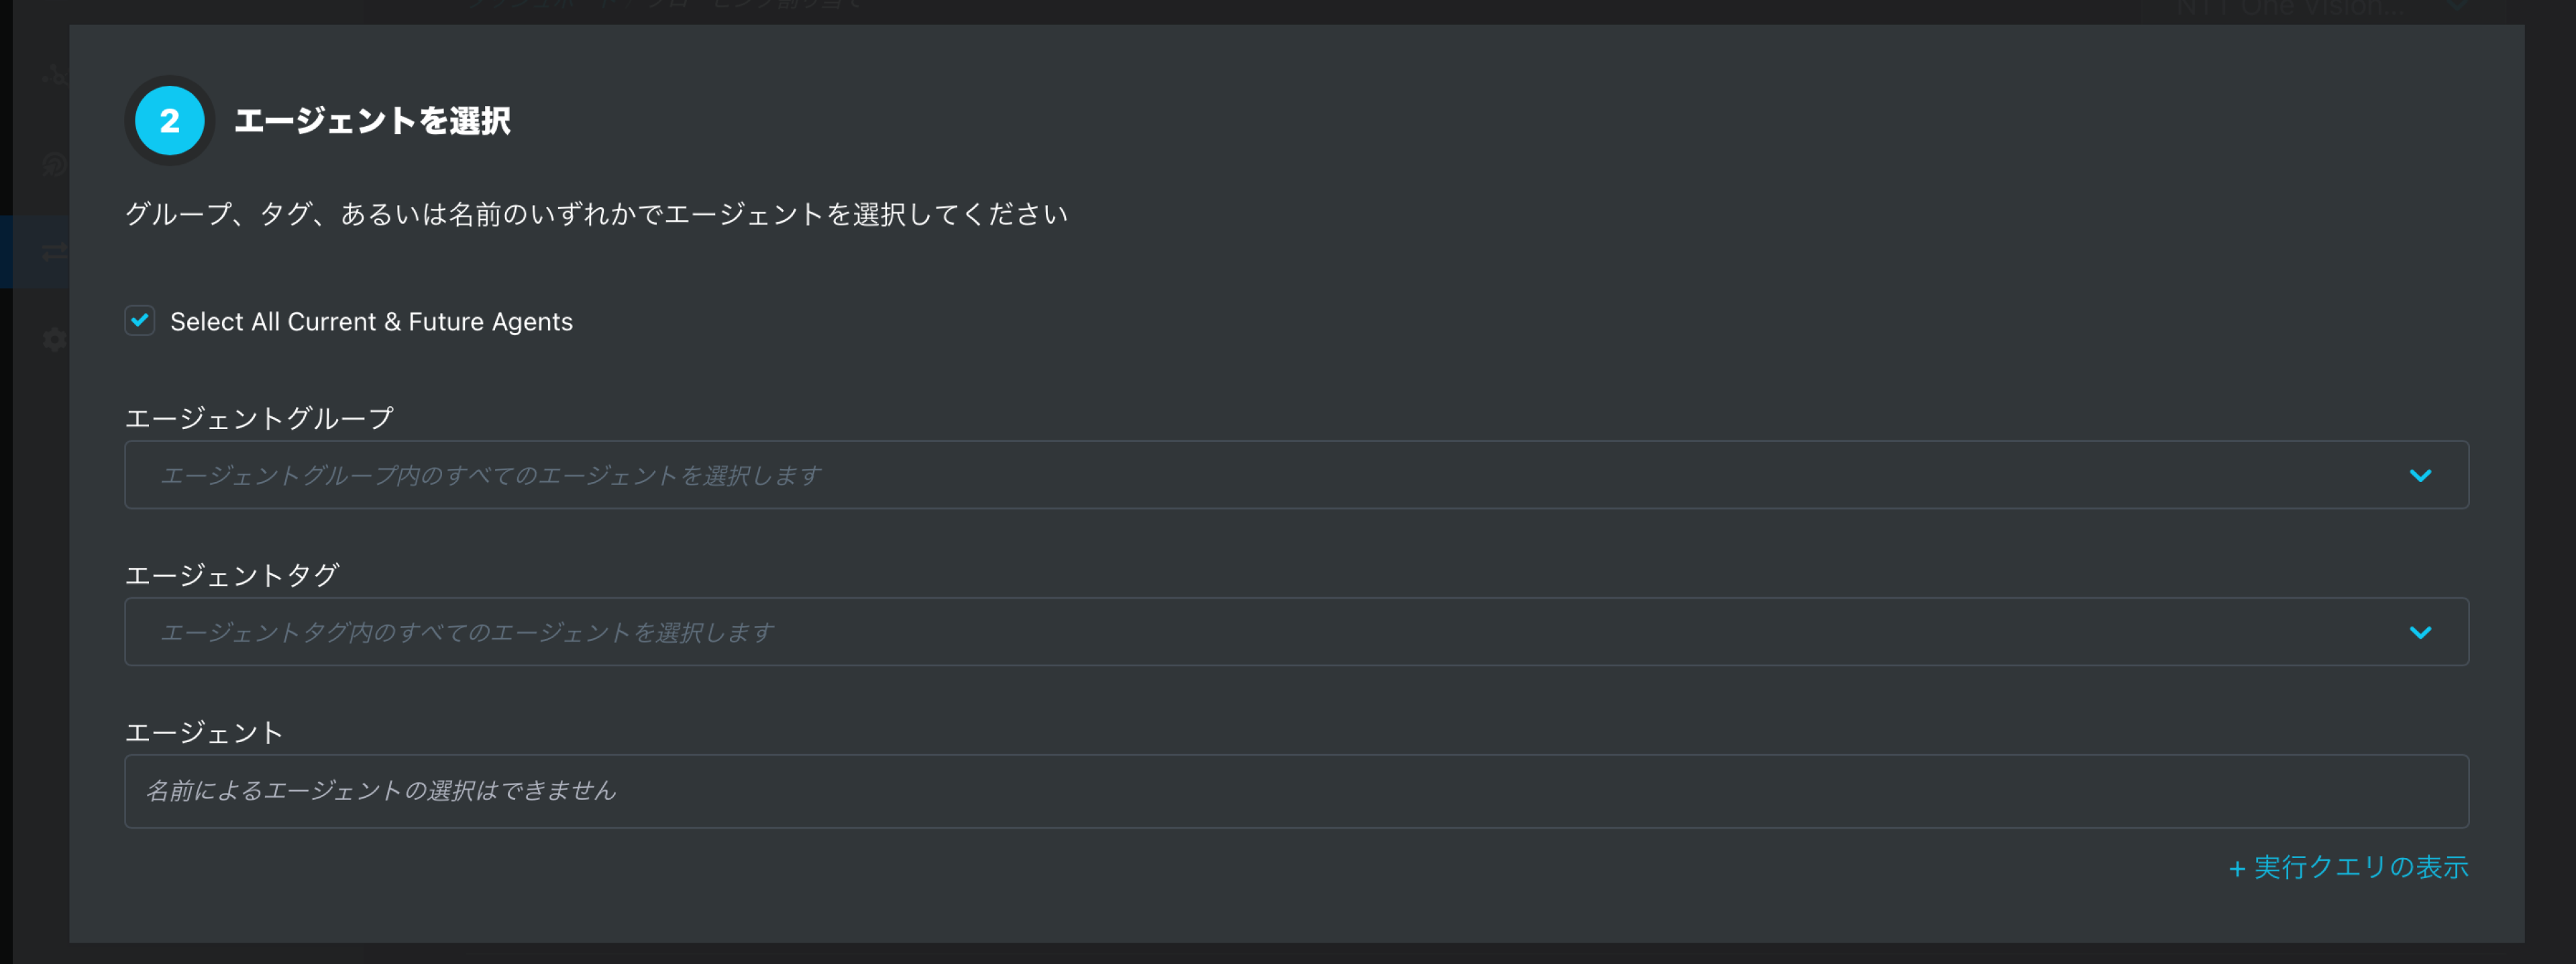This screenshot has width=2576, height=964.
Task: Click the chevron arrow in エージェントタグ field
Action: pos(2420,632)
